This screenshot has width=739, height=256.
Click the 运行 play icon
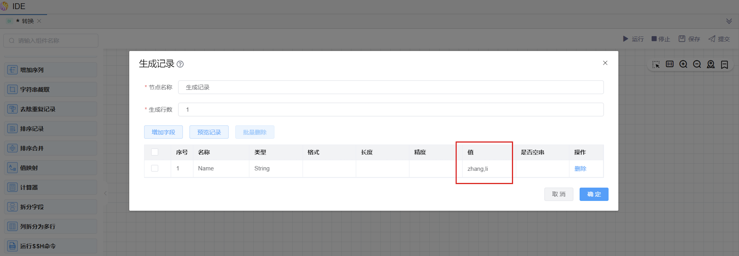point(625,39)
